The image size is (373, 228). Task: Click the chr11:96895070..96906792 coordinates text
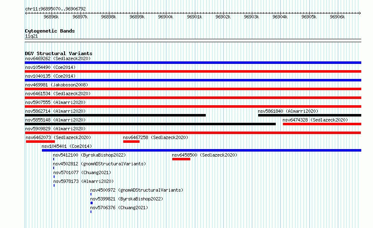(55, 9)
